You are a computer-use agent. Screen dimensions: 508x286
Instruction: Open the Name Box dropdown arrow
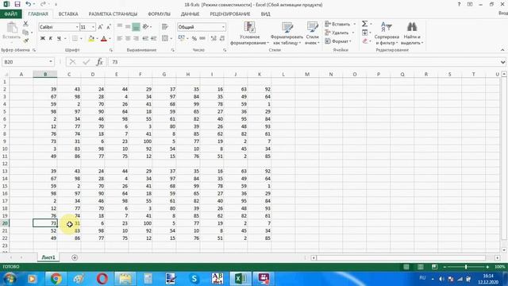point(51,62)
